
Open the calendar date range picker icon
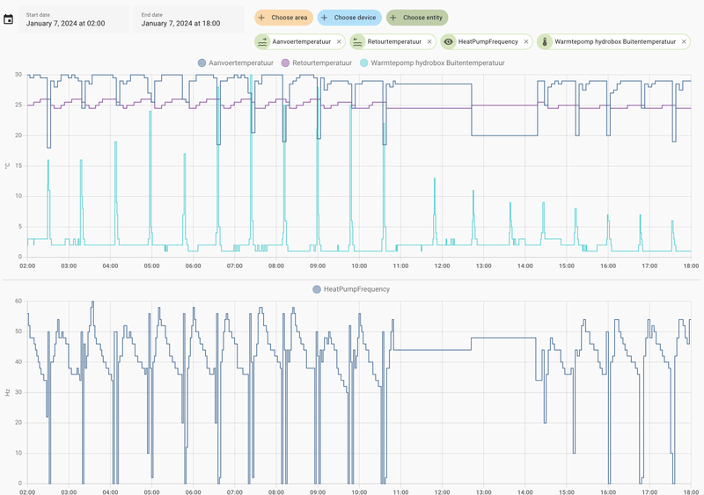[8, 18]
